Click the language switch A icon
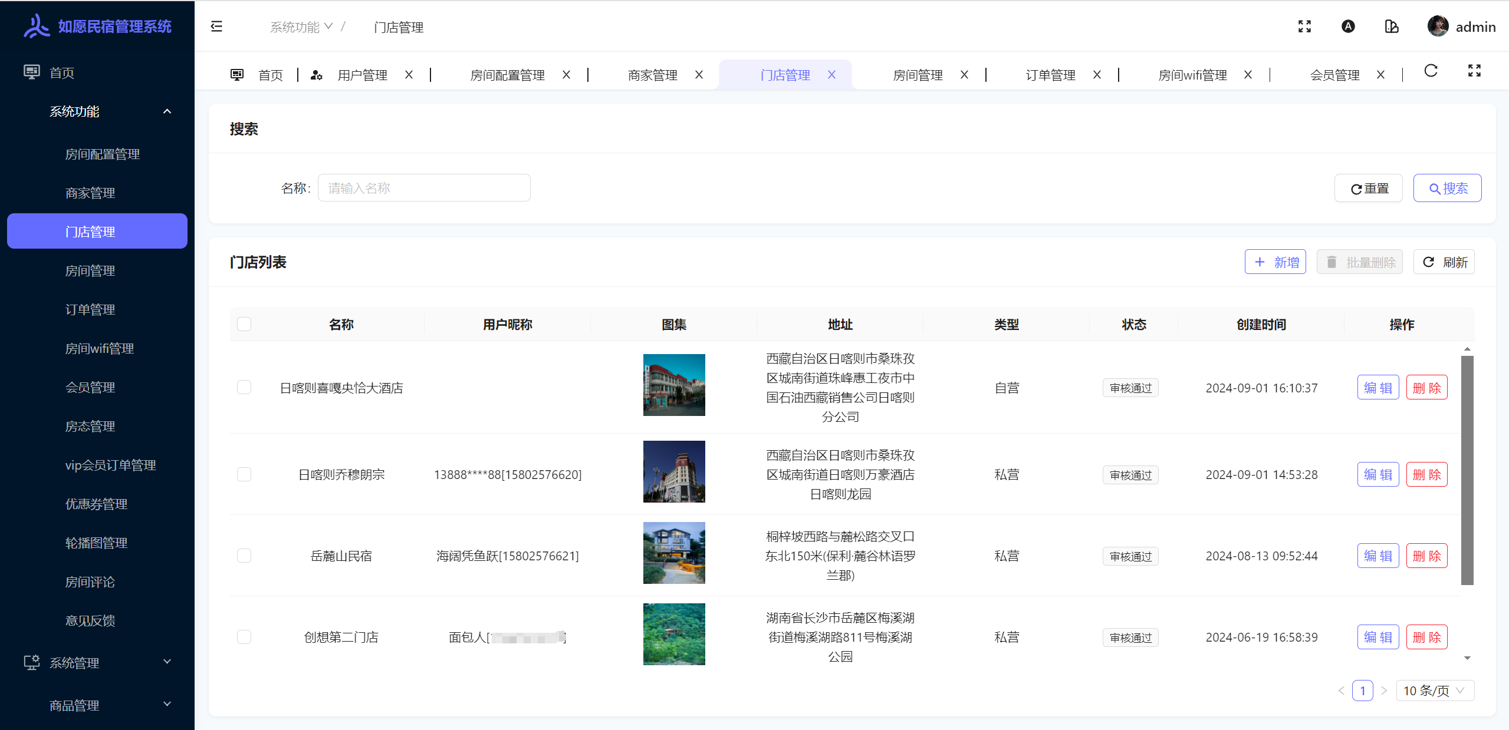1509x730 pixels. (1348, 27)
